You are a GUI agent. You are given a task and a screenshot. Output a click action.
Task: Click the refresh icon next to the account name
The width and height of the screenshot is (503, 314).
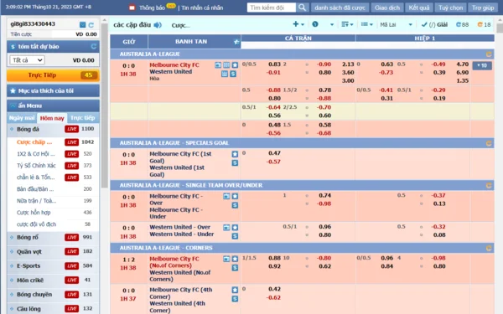point(91,24)
